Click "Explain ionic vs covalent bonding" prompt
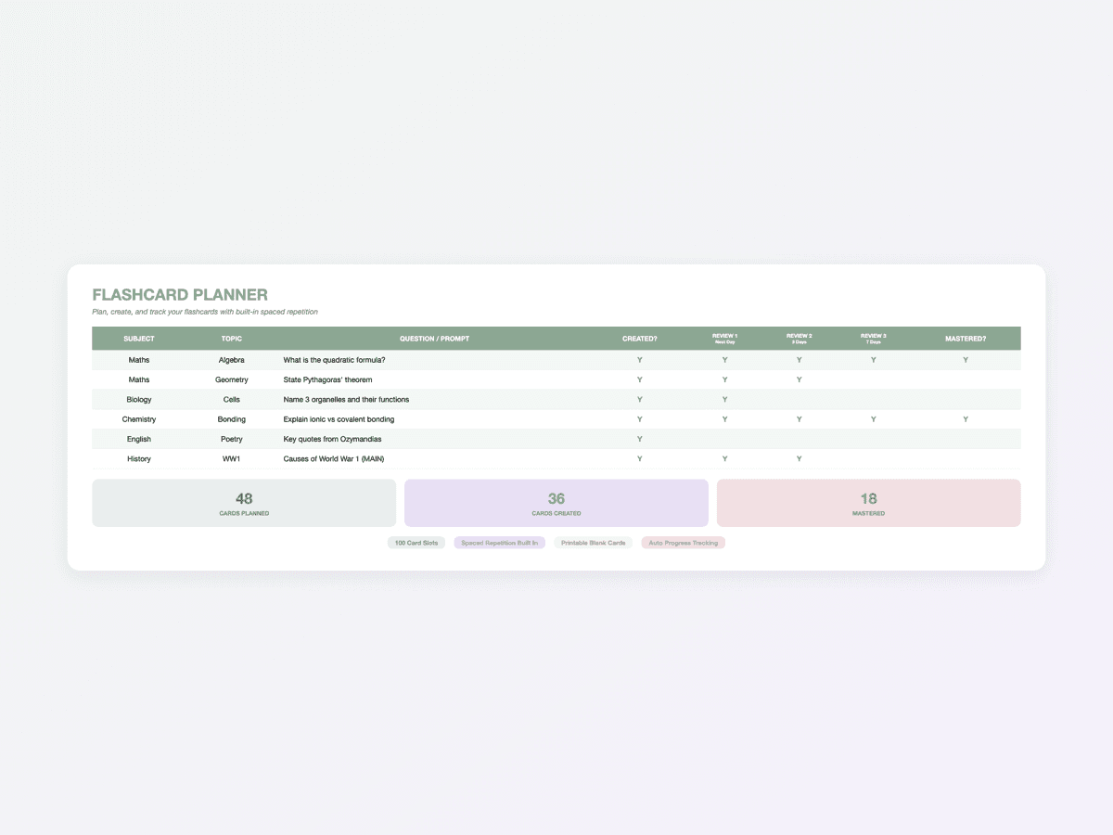This screenshot has height=835, width=1113. [x=339, y=419]
